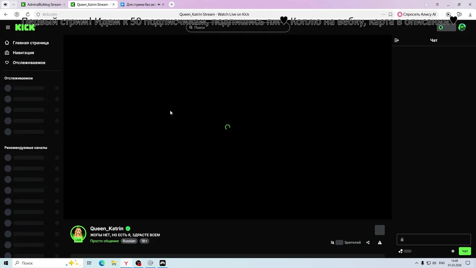Open the Просто общение category link
Screen dimensions: 476x268
click(x=104, y=241)
